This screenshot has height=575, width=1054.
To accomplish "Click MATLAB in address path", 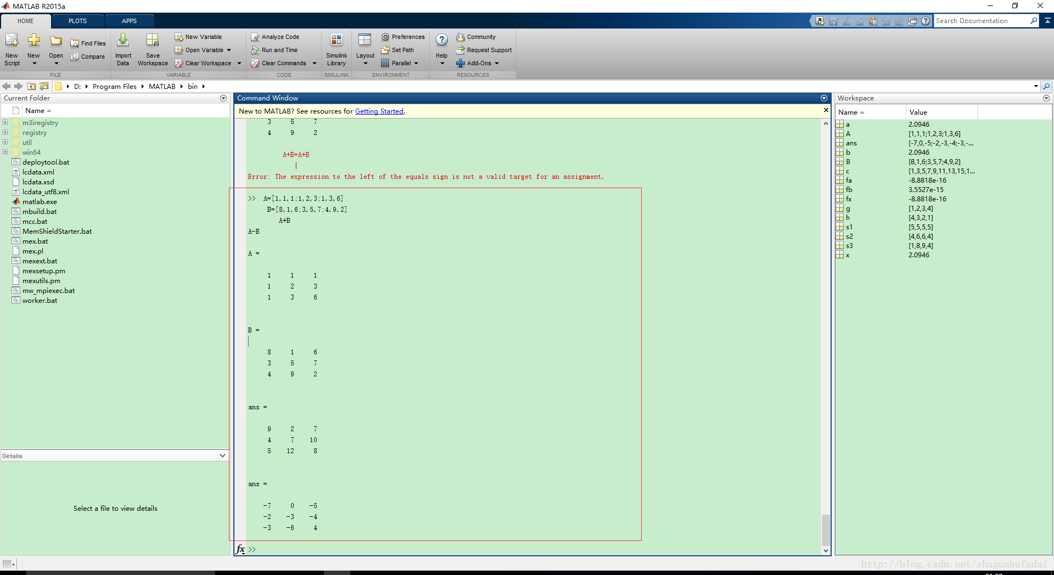I will pyautogui.click(x=162, y=86).
